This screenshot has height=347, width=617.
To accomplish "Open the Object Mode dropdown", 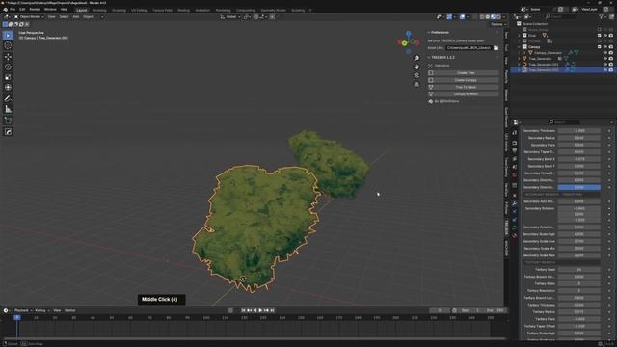I will click(29, 17).
